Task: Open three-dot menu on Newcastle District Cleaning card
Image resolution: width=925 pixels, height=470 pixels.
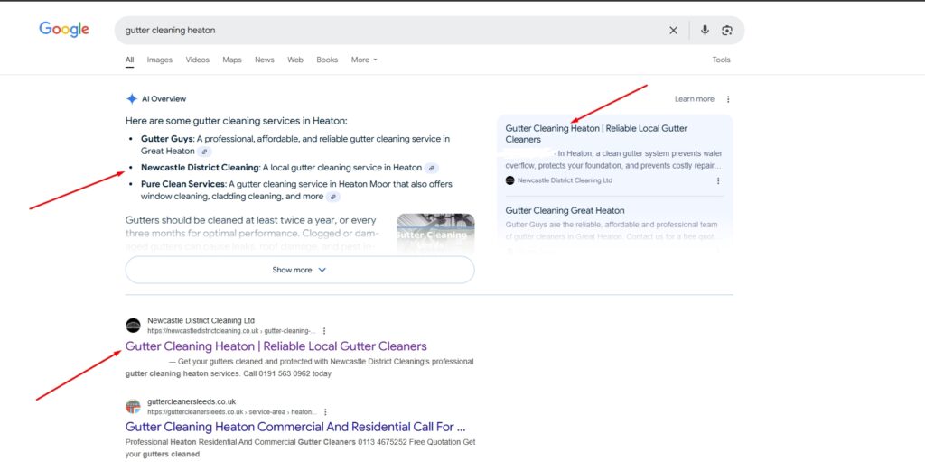Action: coord(718,180)
